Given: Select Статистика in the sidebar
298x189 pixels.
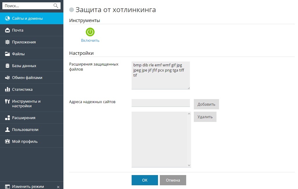Looking at the screenshot, I should [x=31, y=89].
